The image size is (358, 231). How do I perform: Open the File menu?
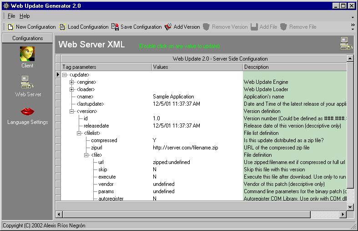click(11, 16)
